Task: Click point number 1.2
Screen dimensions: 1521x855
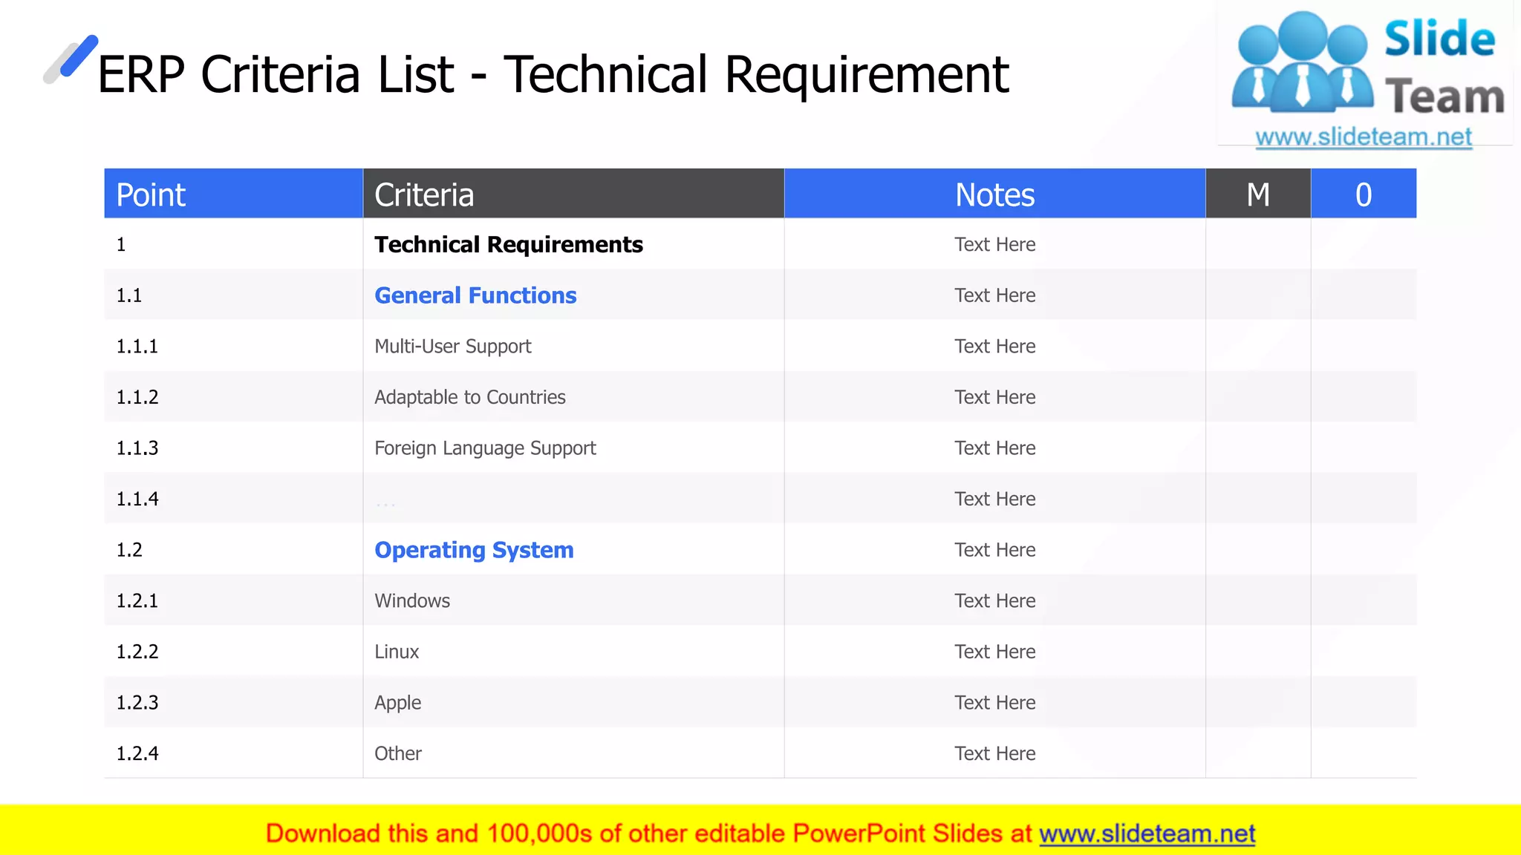Action: 129,550
